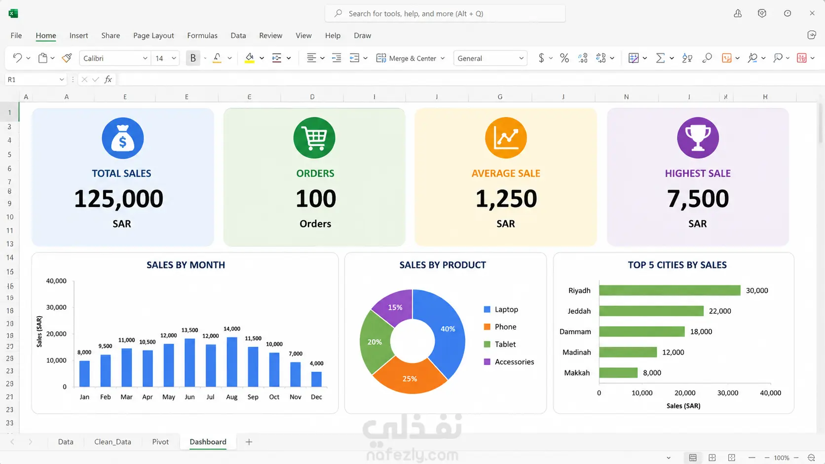Click the right indent icon
The image size is (825, 464).
coord(337,58)
